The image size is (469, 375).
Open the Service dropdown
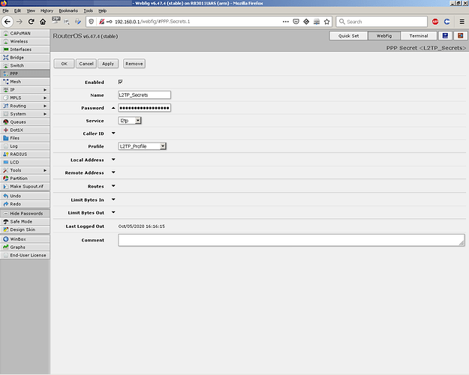[x=130, y=121]
